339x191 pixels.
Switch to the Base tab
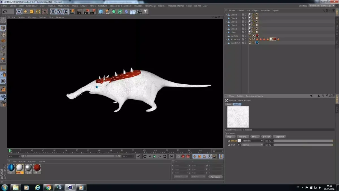(229, 104)
